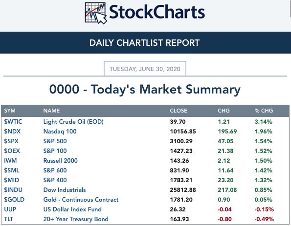Open the Dow Industrials link
This screenshot has height=226, width=291.
coord(65,190)
